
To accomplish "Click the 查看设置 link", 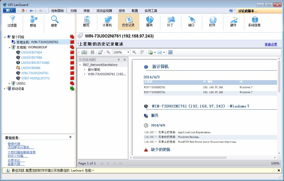I will pyautogui.click(x=271, y=44).
